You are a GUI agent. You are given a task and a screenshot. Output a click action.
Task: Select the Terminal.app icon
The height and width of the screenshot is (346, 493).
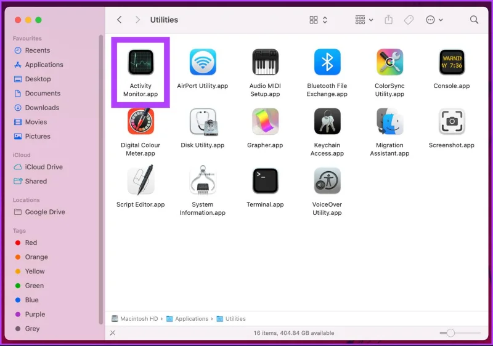(x=265, y=180)
